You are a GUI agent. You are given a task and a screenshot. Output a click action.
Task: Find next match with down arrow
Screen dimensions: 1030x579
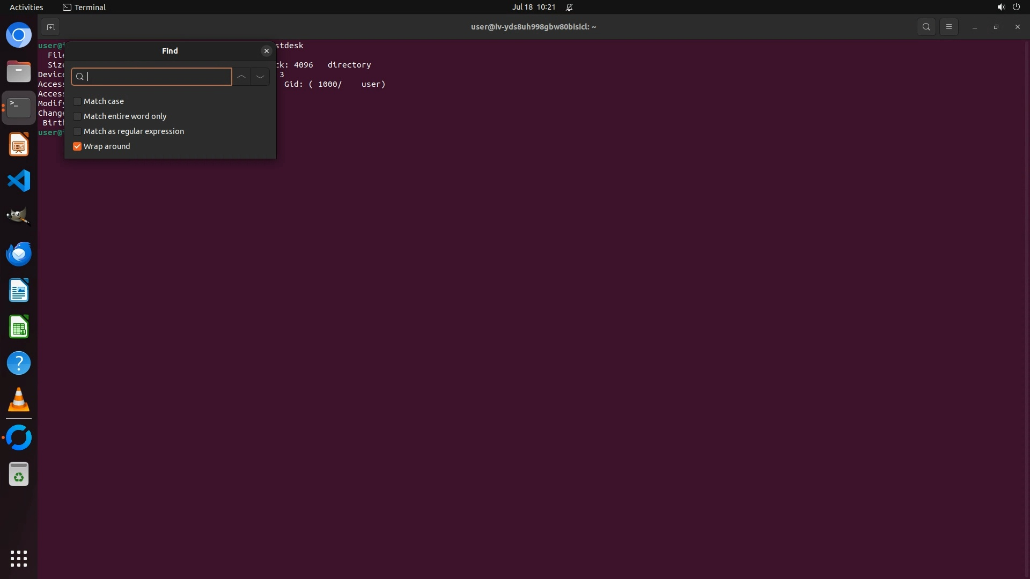260,77
